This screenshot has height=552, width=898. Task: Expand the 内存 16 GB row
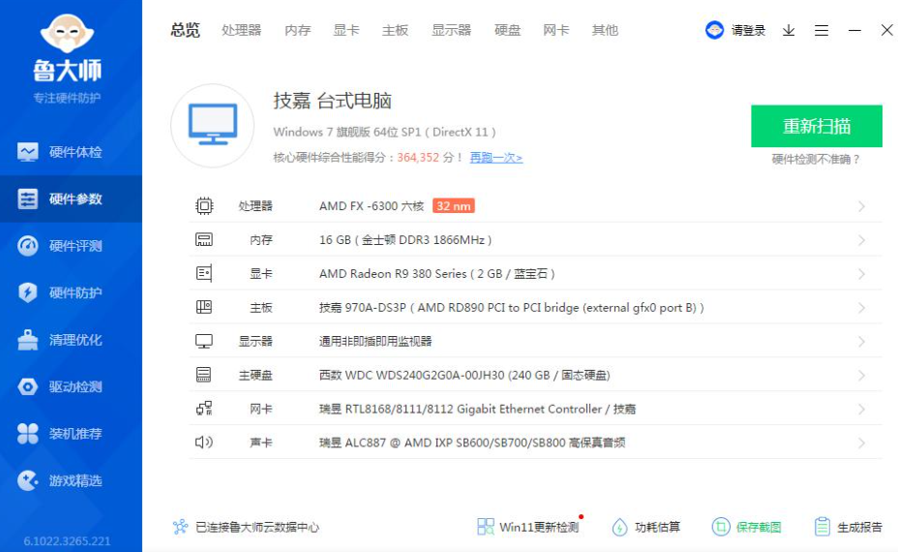[x=861, y=240]
